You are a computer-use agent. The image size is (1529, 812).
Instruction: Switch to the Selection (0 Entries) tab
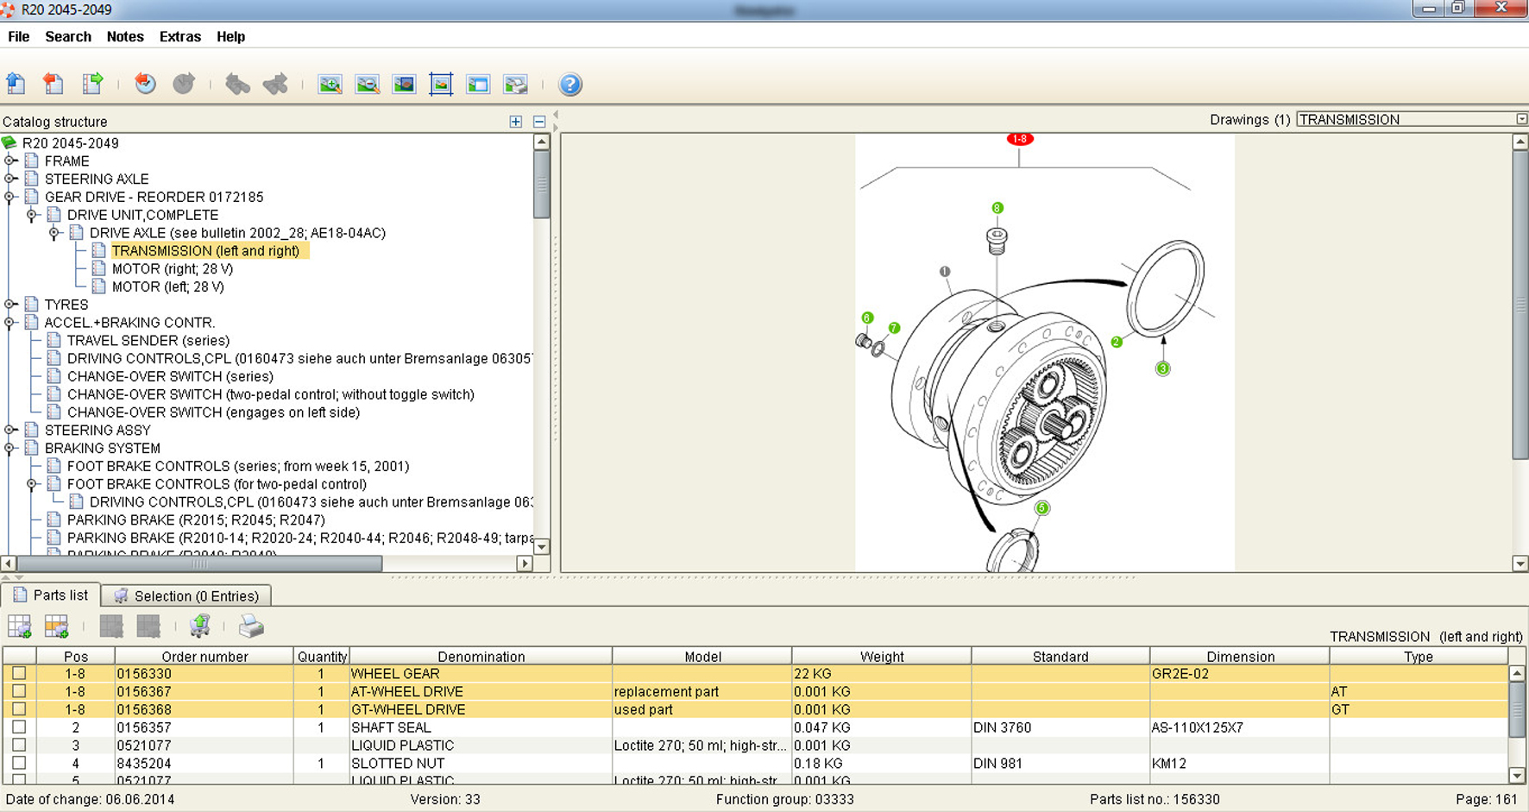pyautogui.click(x=187, y=596)
